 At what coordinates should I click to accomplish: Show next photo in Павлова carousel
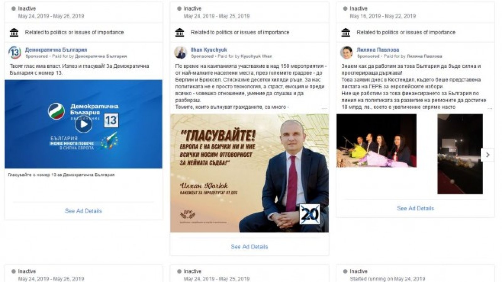click(488, 155)
